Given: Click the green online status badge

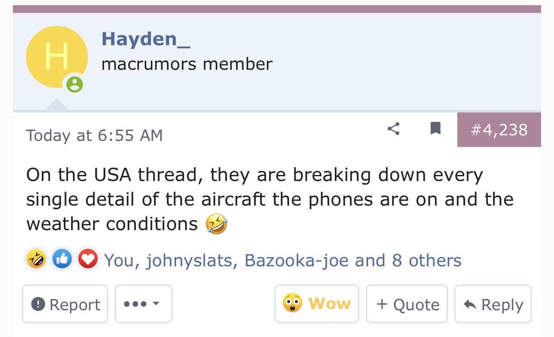Looking at the screenshot, I should pos(75,84).
